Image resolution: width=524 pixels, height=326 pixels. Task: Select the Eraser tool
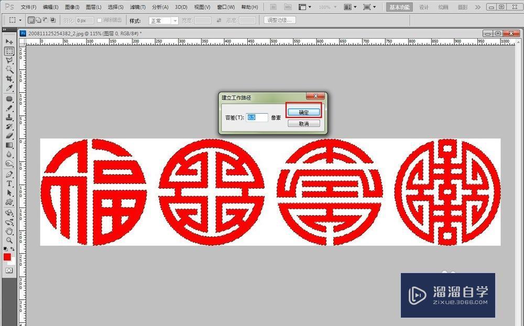9,136
